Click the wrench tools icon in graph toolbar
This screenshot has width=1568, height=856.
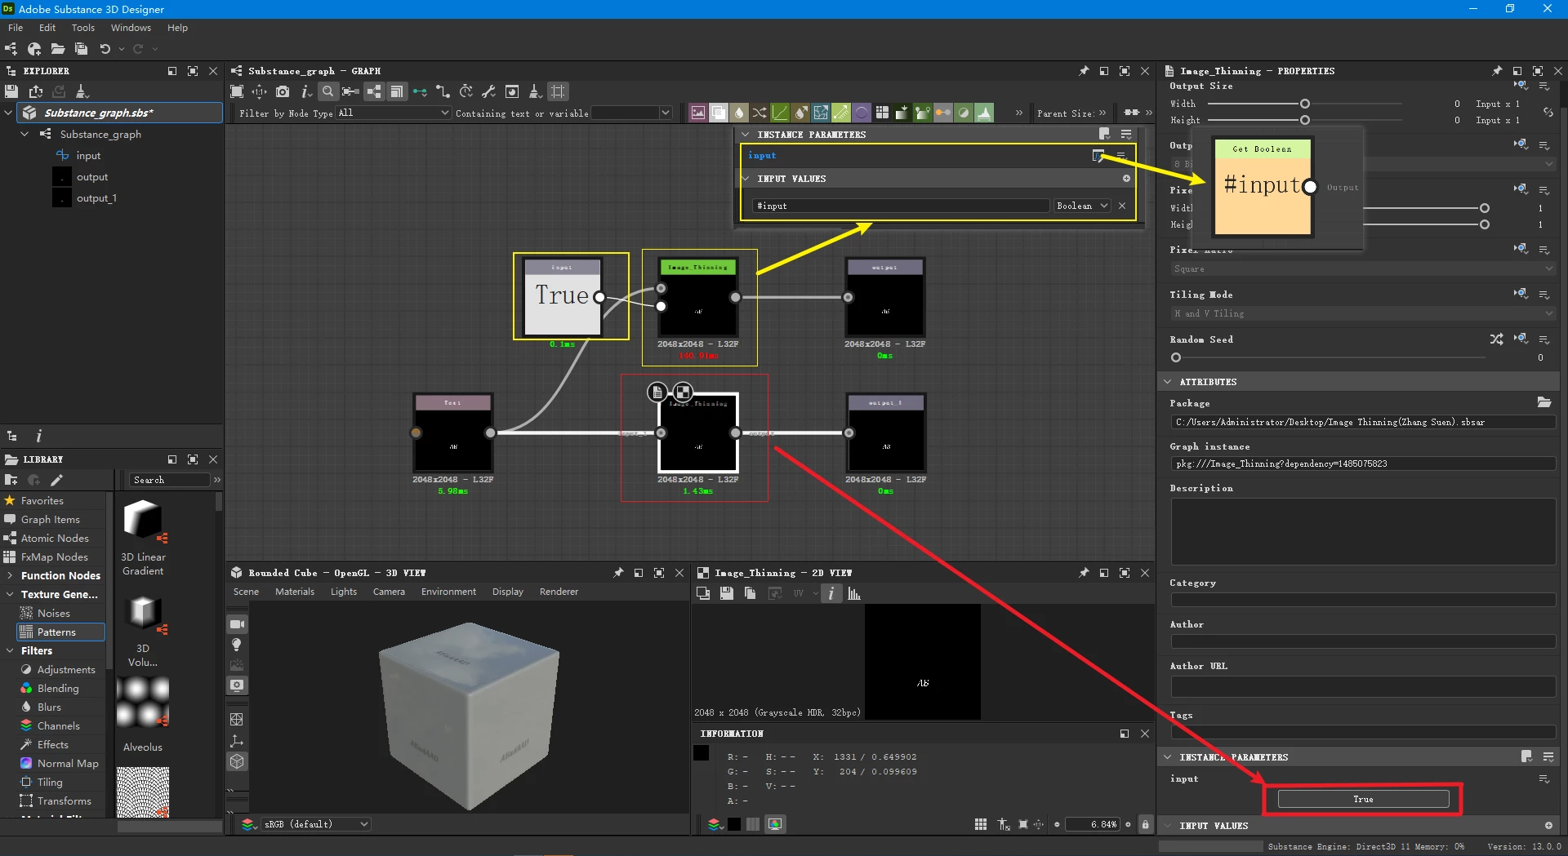coord(489,91)
